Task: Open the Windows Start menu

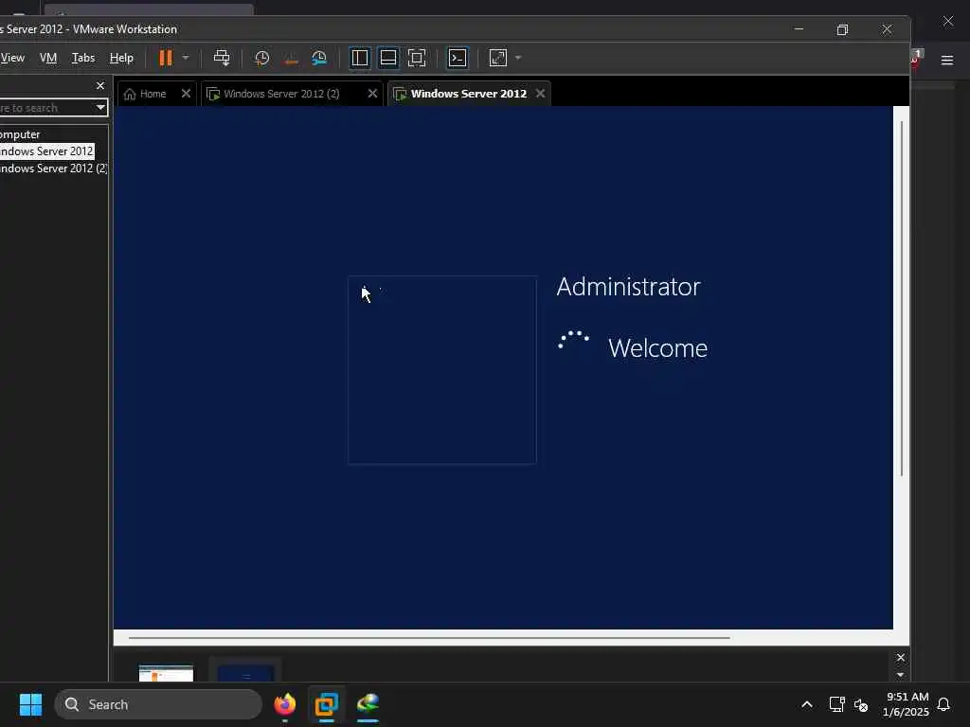Action: [30, 704]
